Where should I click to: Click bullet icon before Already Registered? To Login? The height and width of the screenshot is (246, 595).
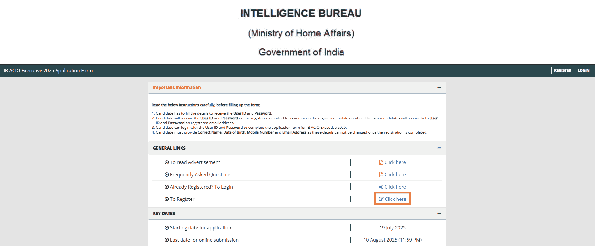click(167, 187)
